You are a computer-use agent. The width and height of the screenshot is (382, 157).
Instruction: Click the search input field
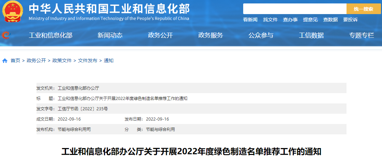[295, 9]
